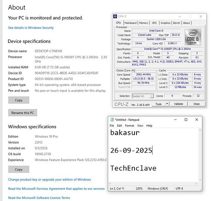Switch to the About tab in CPU-Z
The width and height of the screenshot is (212, 201).
click(x=186, y=23)
